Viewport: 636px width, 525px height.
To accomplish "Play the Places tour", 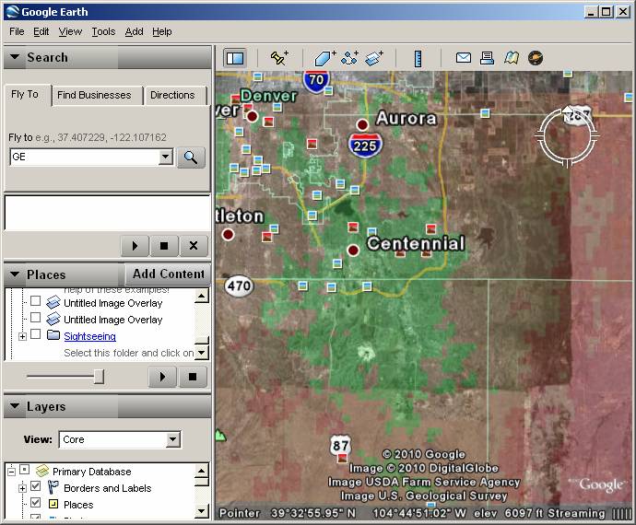I will pos(162,377).
